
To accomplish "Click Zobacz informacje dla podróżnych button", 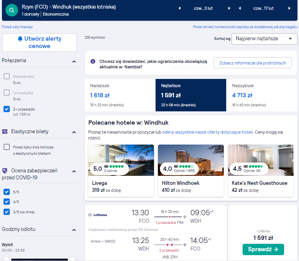I will (253, 63).
